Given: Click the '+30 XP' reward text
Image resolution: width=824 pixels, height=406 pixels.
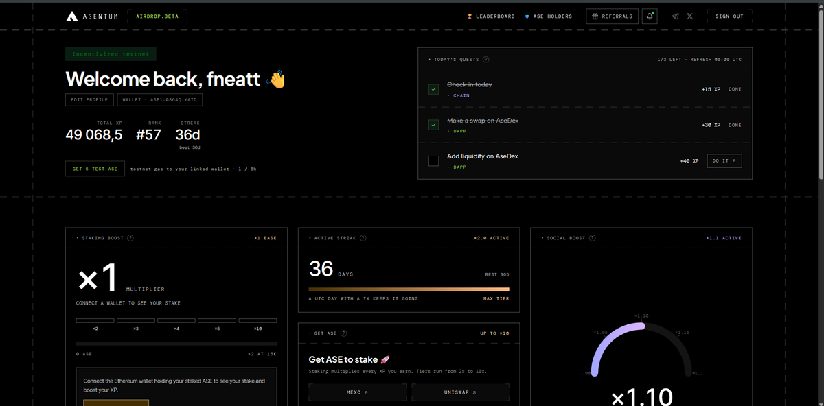Looking at the screenshot, I should click(x=711, y=125).
